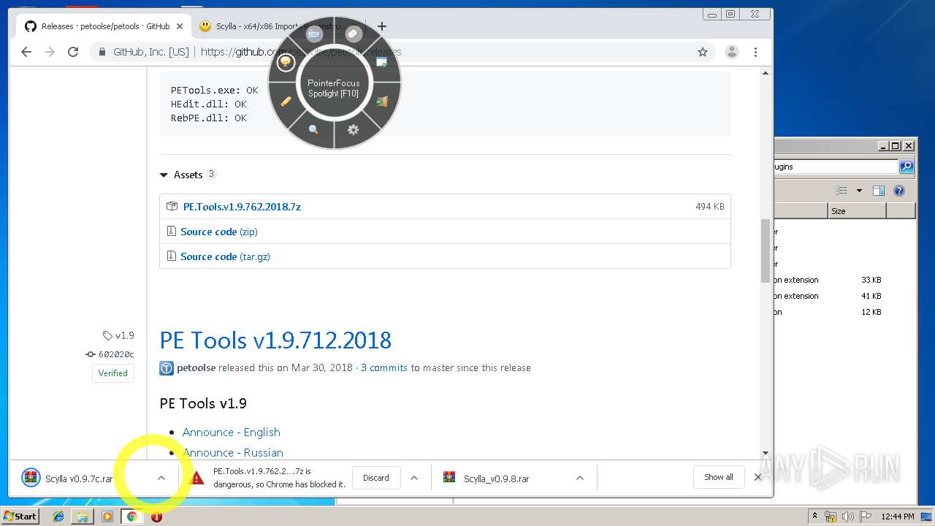Open blocked PE.Tools download options arrow

(x=414, y=478)
